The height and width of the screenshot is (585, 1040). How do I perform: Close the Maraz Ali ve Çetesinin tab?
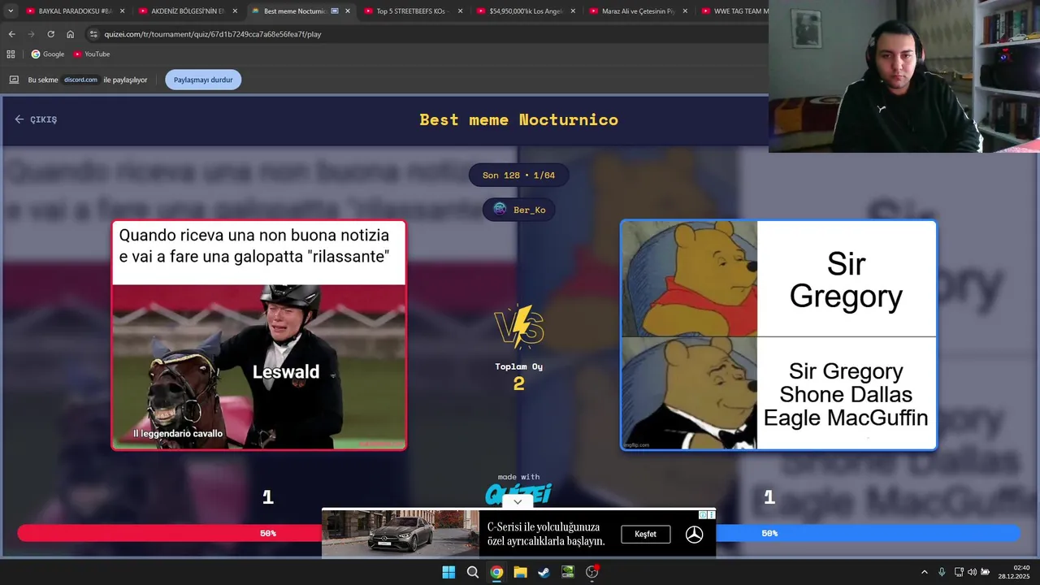[685, 11]
